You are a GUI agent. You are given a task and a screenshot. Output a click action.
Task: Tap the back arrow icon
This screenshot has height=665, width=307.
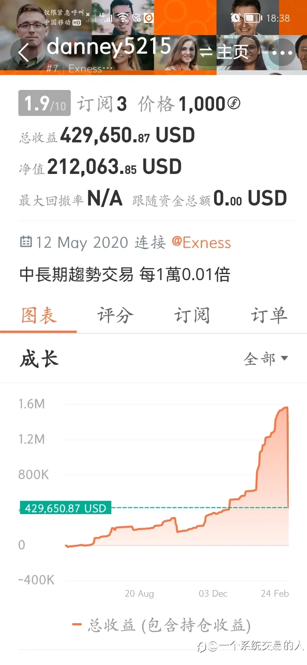tap(24, 52)
